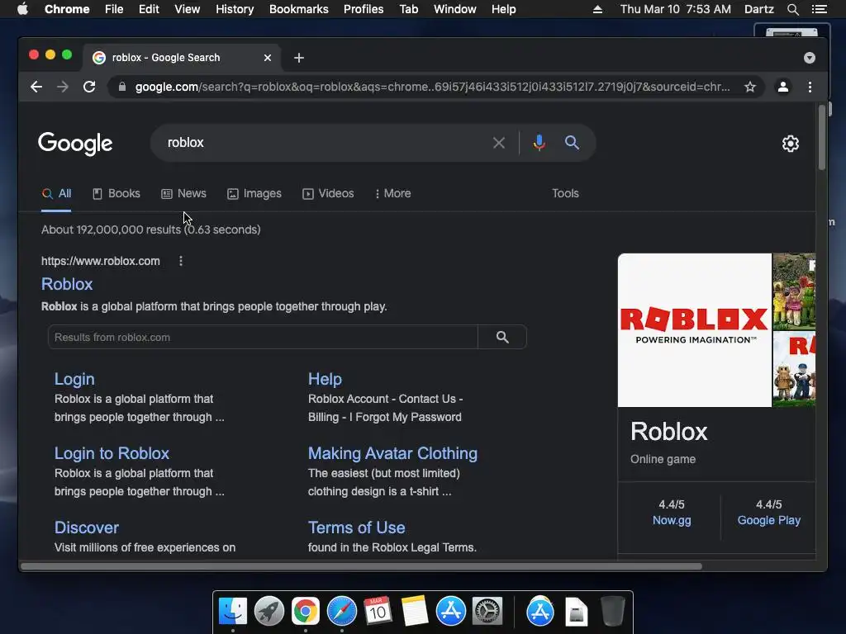
Task: Open Chrome's three-dot menu
Action: point(810,87)
